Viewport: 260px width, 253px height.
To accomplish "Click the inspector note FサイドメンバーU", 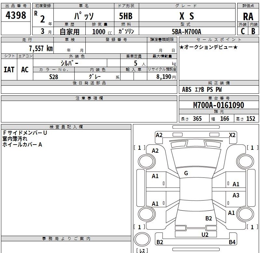I will pyautogui.click(x=25, y=133).
